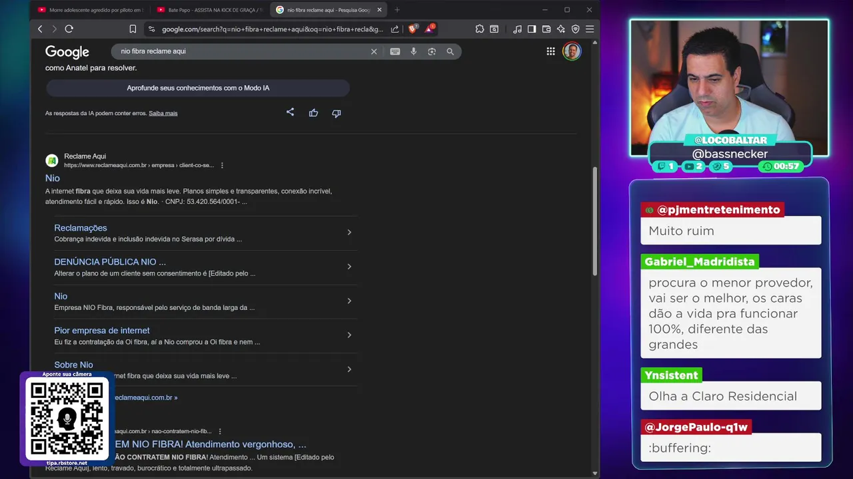Toggle the browser sidebar panel icon
This screenshot has height=479, width=853.
click(532, 29)
